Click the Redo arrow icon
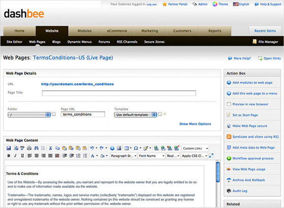The image size is (284, 208). (x=102, y=148)
